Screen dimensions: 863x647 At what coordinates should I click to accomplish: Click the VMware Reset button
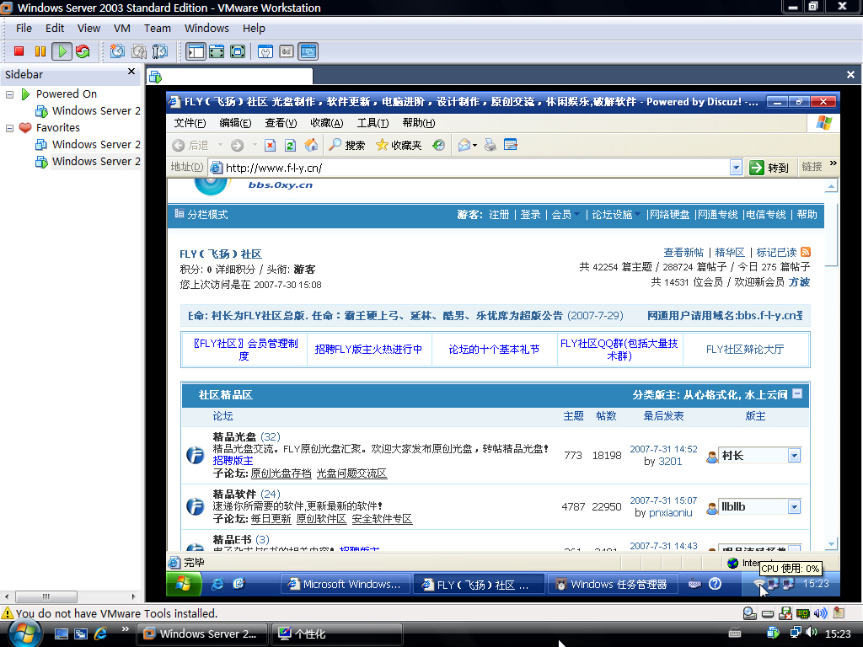point(83,51)
